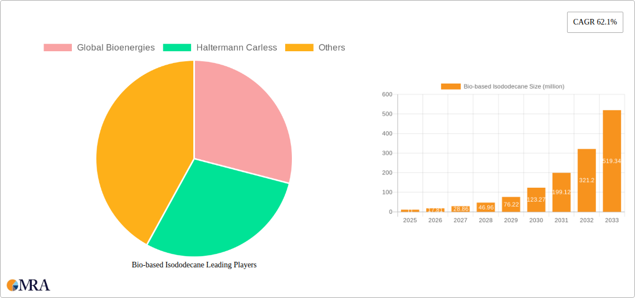The width and height of the screenshot is (635, 298).
Task: Click the 2026 bar labeled 17.81
Action: click(436, 210)
